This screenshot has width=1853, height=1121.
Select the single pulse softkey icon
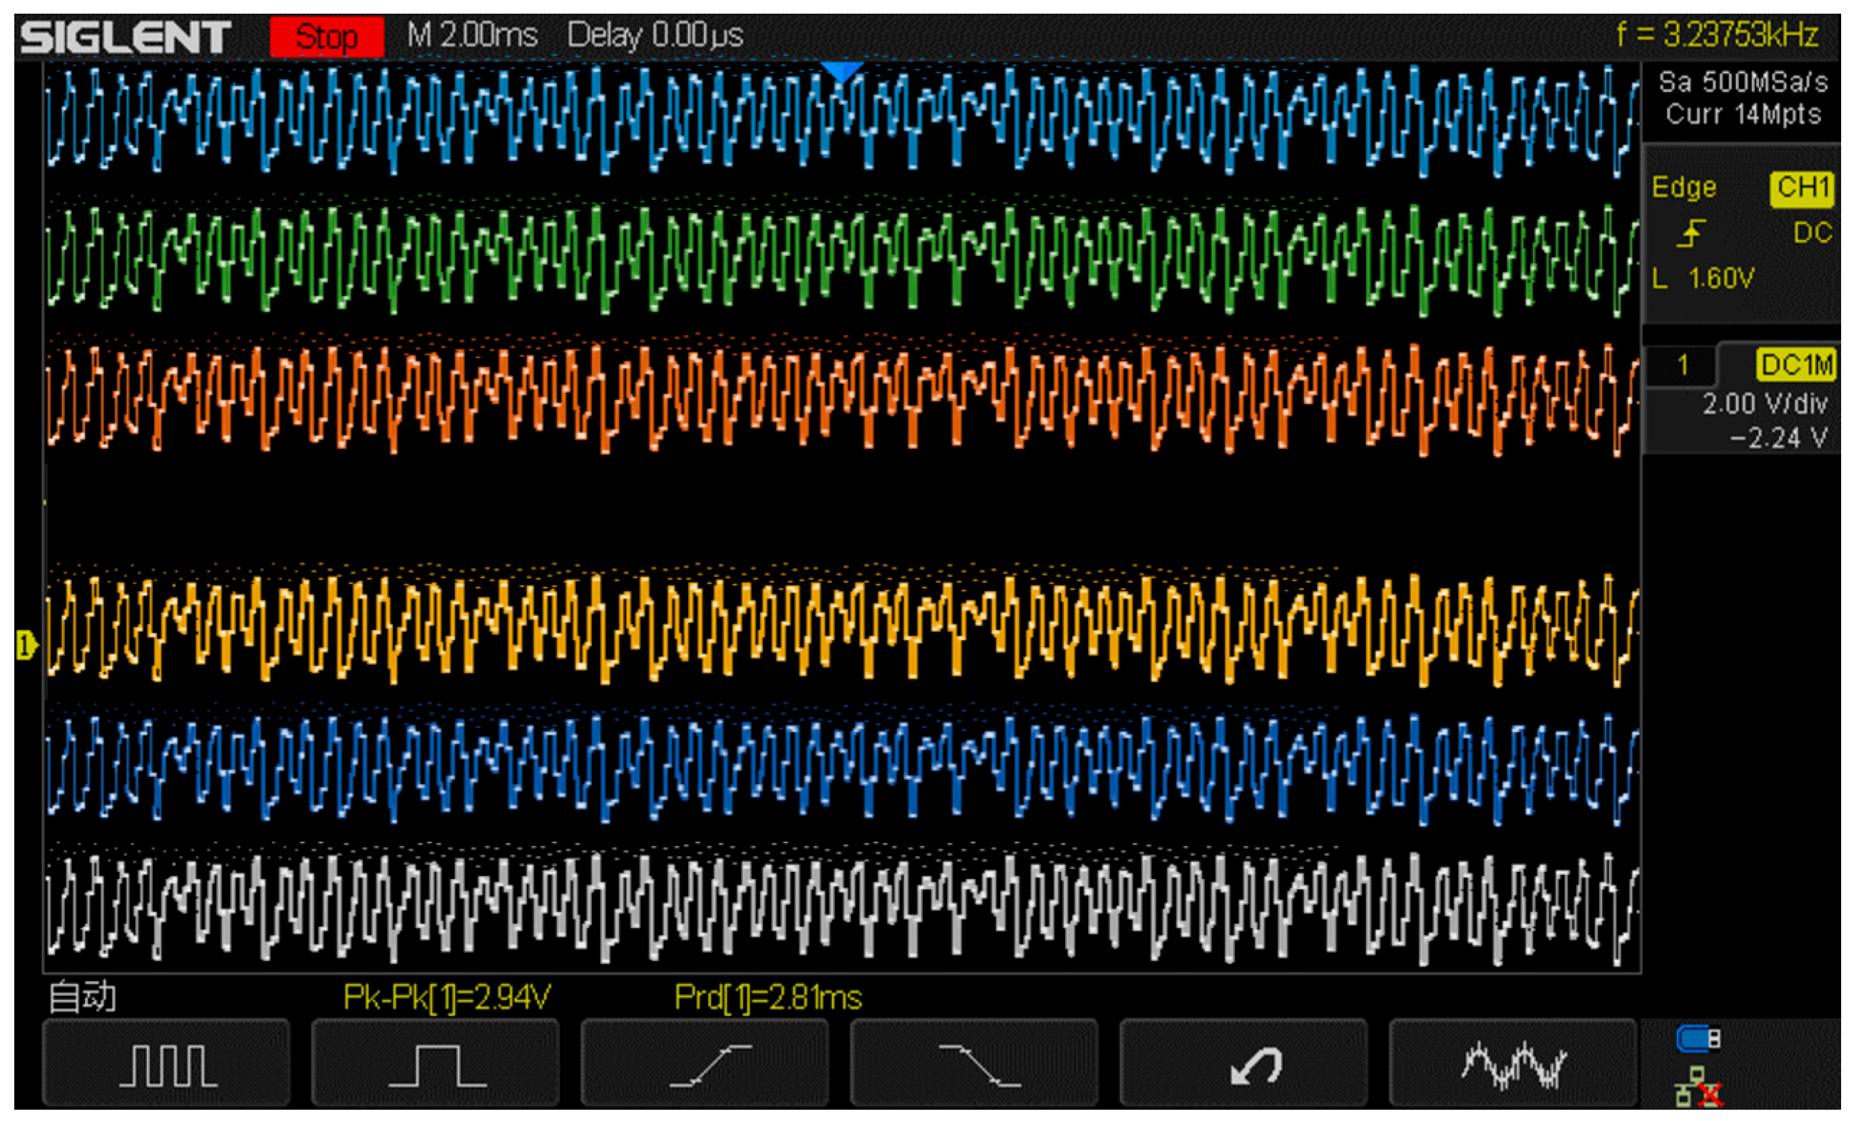point(436,1065)
